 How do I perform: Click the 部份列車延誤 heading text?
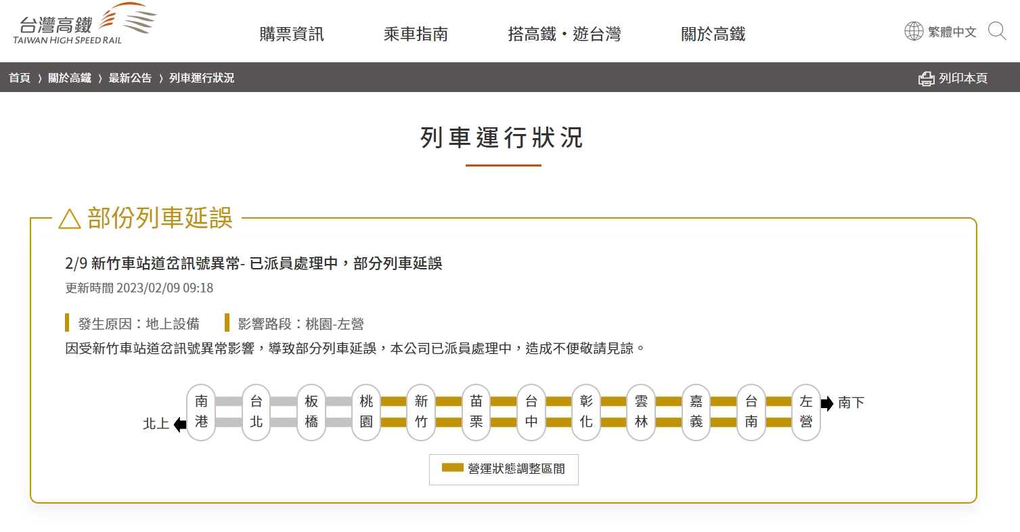160,218
